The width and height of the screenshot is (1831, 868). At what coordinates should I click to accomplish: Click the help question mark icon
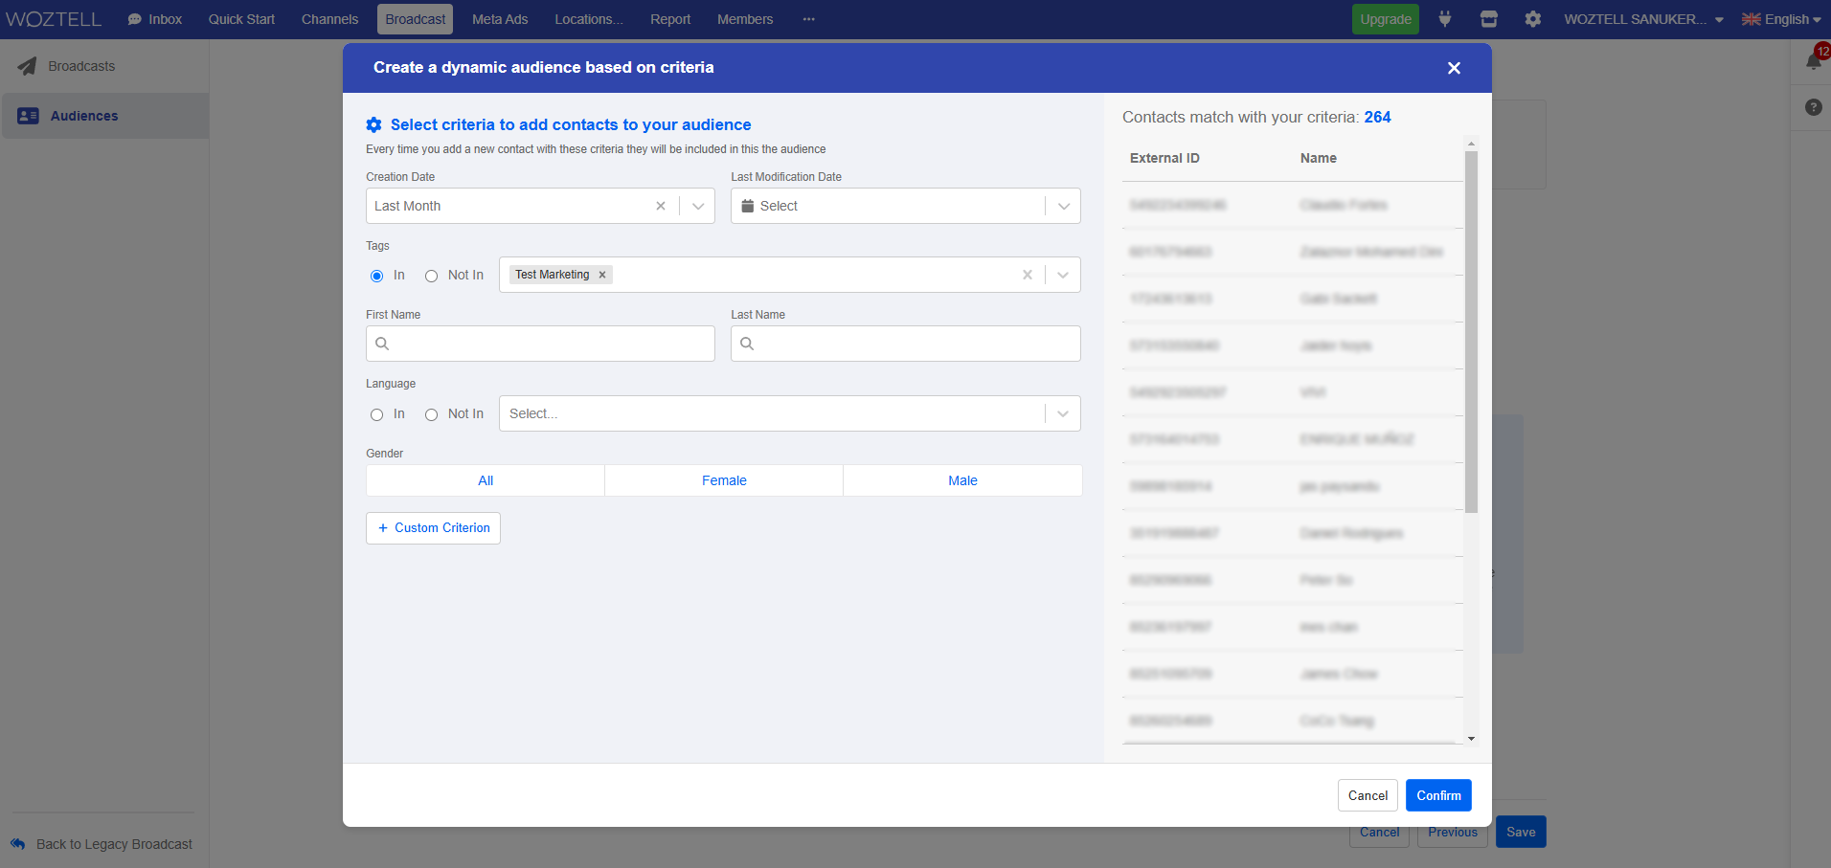click(x=1813, y=107)
